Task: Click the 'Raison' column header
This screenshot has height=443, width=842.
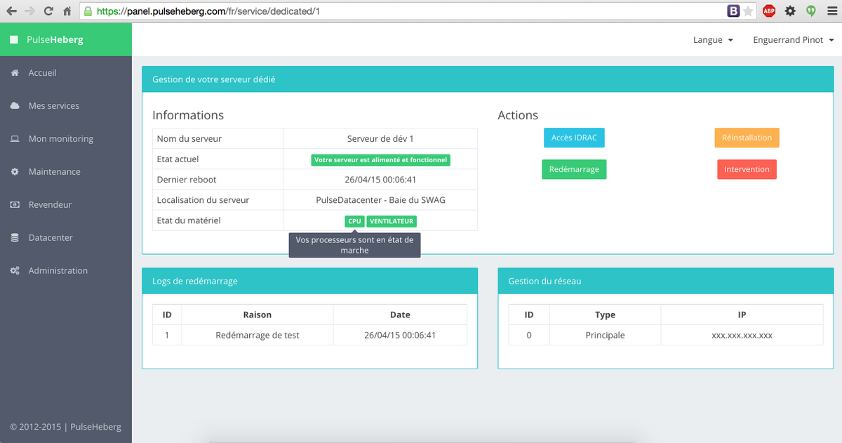Action: 257,315
